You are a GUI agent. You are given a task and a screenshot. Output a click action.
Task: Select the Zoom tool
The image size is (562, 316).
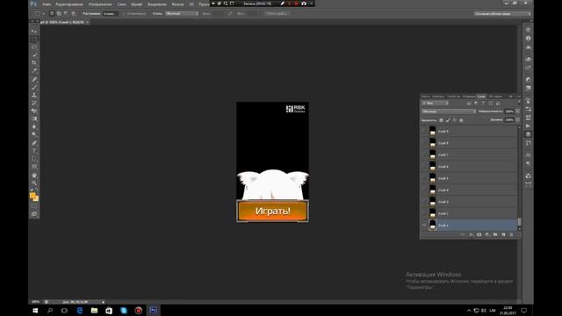click(x=34, y=183)
